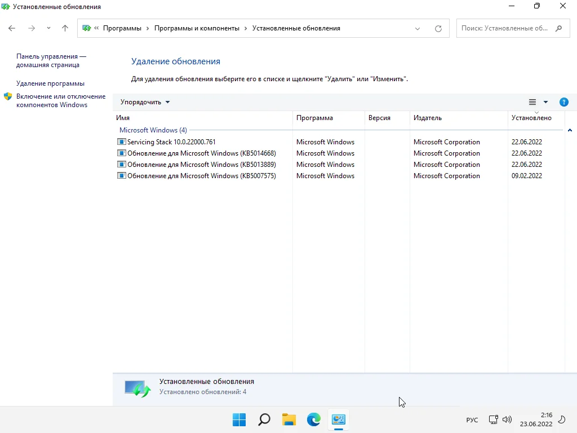This screenshot has height=433, width=577.
Task: Click the installed updates icon in details pane
Action: click(x=137, y=388)
